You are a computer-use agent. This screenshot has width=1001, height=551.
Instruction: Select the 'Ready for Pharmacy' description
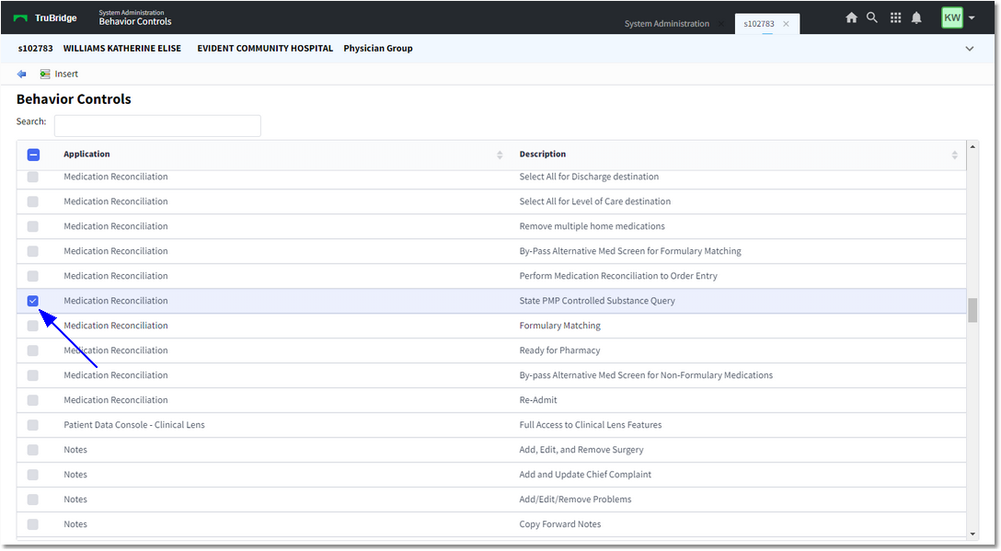tap(560, 350)
